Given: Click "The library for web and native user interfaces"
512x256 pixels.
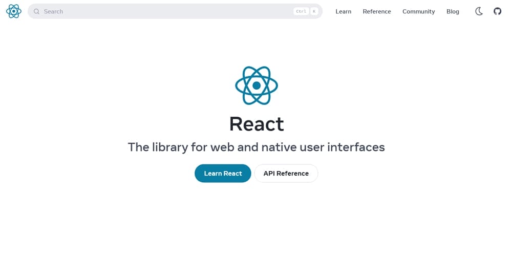Looking at the screenshot, I should tap(257, 147).
